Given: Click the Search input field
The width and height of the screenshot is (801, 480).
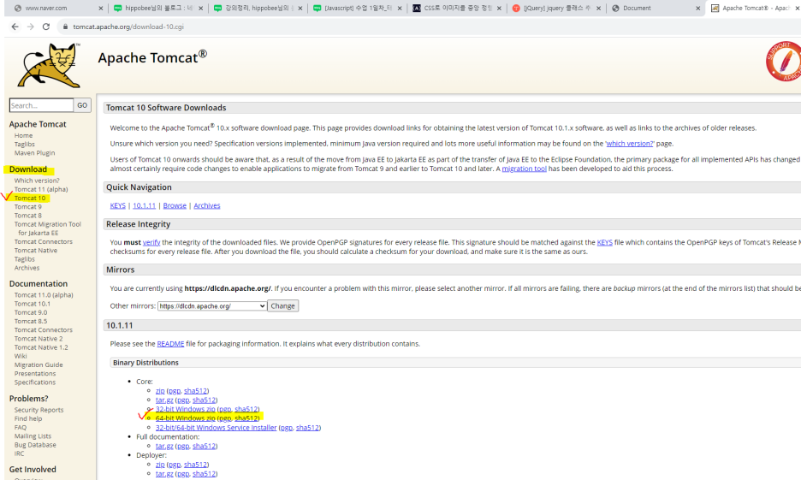Looking at the screenshot, I should 41,105.
